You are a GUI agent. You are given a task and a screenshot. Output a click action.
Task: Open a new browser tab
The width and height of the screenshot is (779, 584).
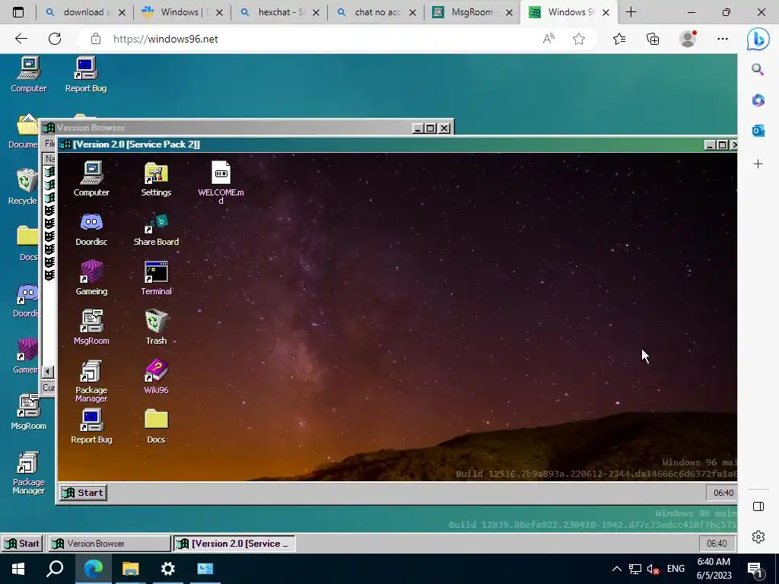[631, 12]
